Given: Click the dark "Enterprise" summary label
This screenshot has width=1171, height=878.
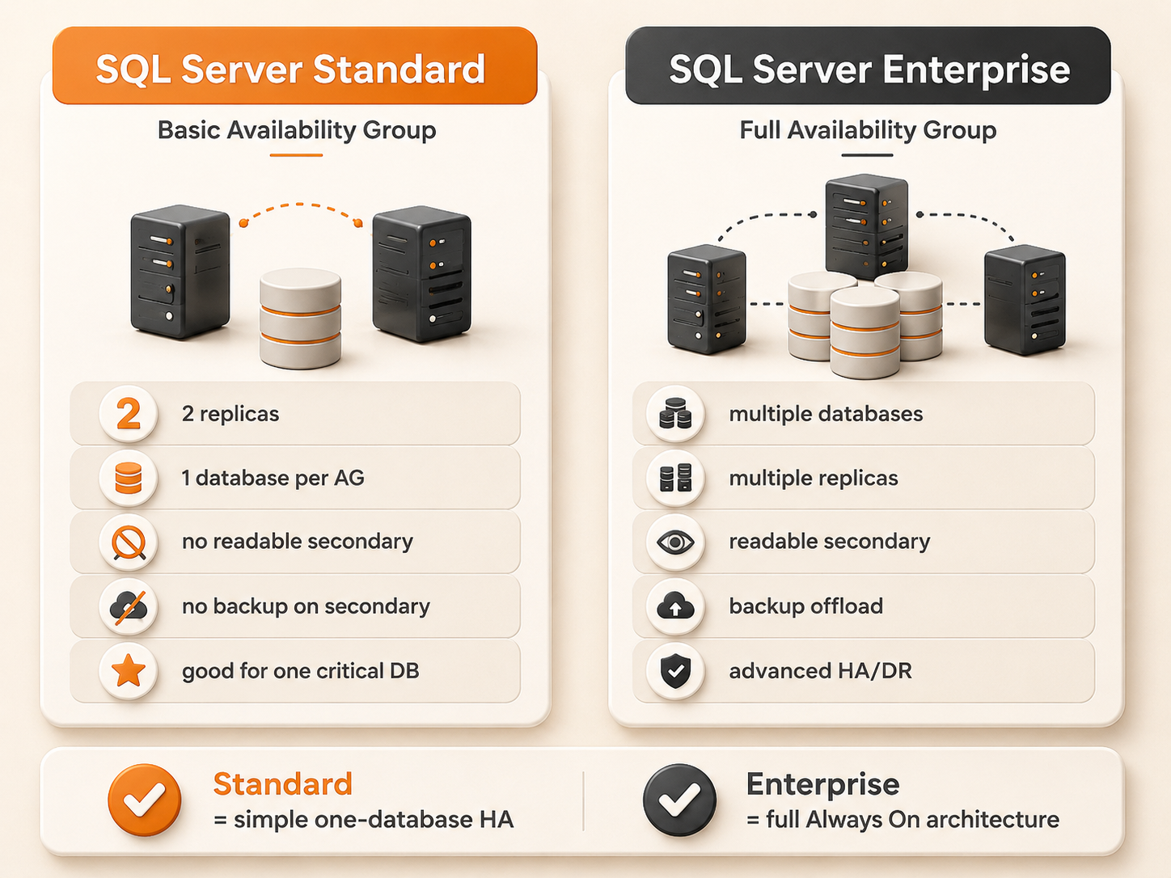Looking at the screenshot, I should [822, 784].
